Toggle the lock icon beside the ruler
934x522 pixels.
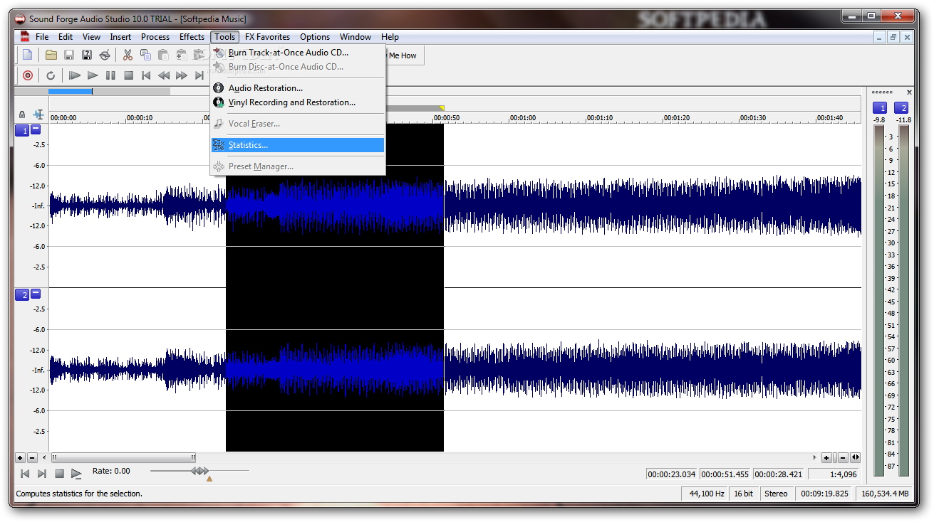click(x=22, y=114)
